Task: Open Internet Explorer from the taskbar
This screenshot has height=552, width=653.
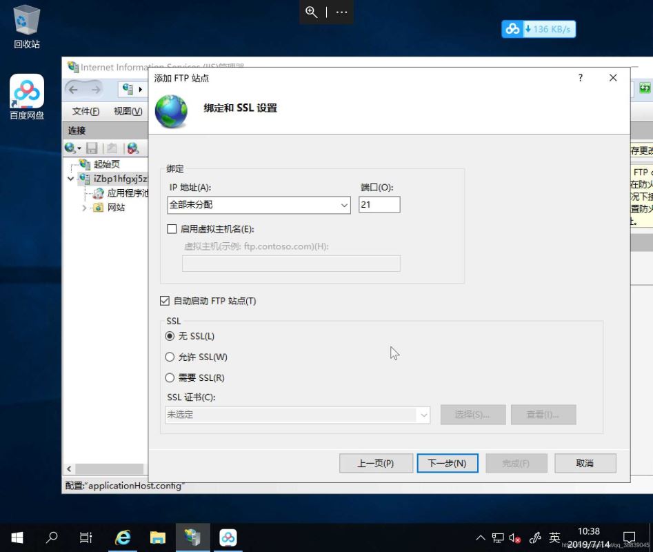Action: pyautogui.click(x=123, y=538)
